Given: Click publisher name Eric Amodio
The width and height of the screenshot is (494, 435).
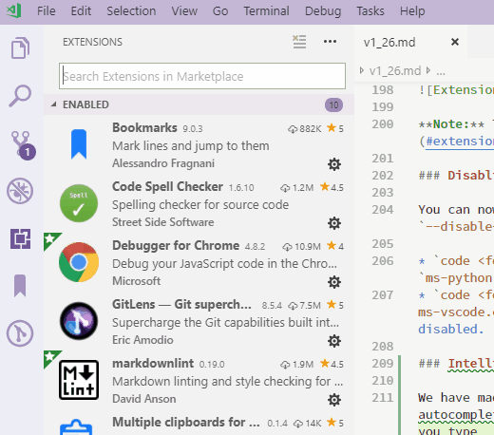Looking at the screenshot, I should point(142,340).
